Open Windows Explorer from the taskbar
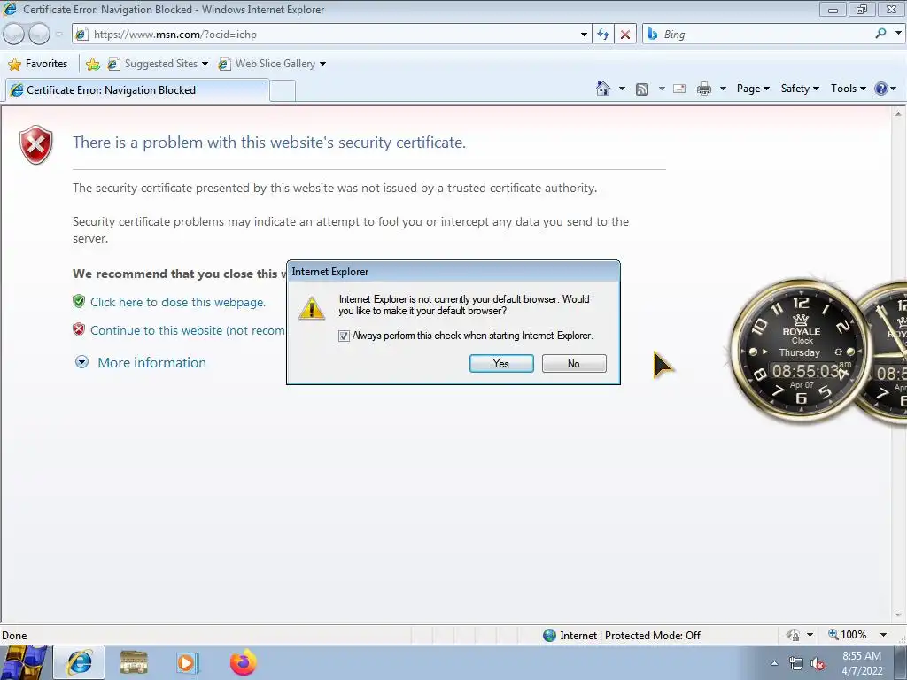Image resolution: width=907 pixels, height=680 pixels. click(134, 662)
